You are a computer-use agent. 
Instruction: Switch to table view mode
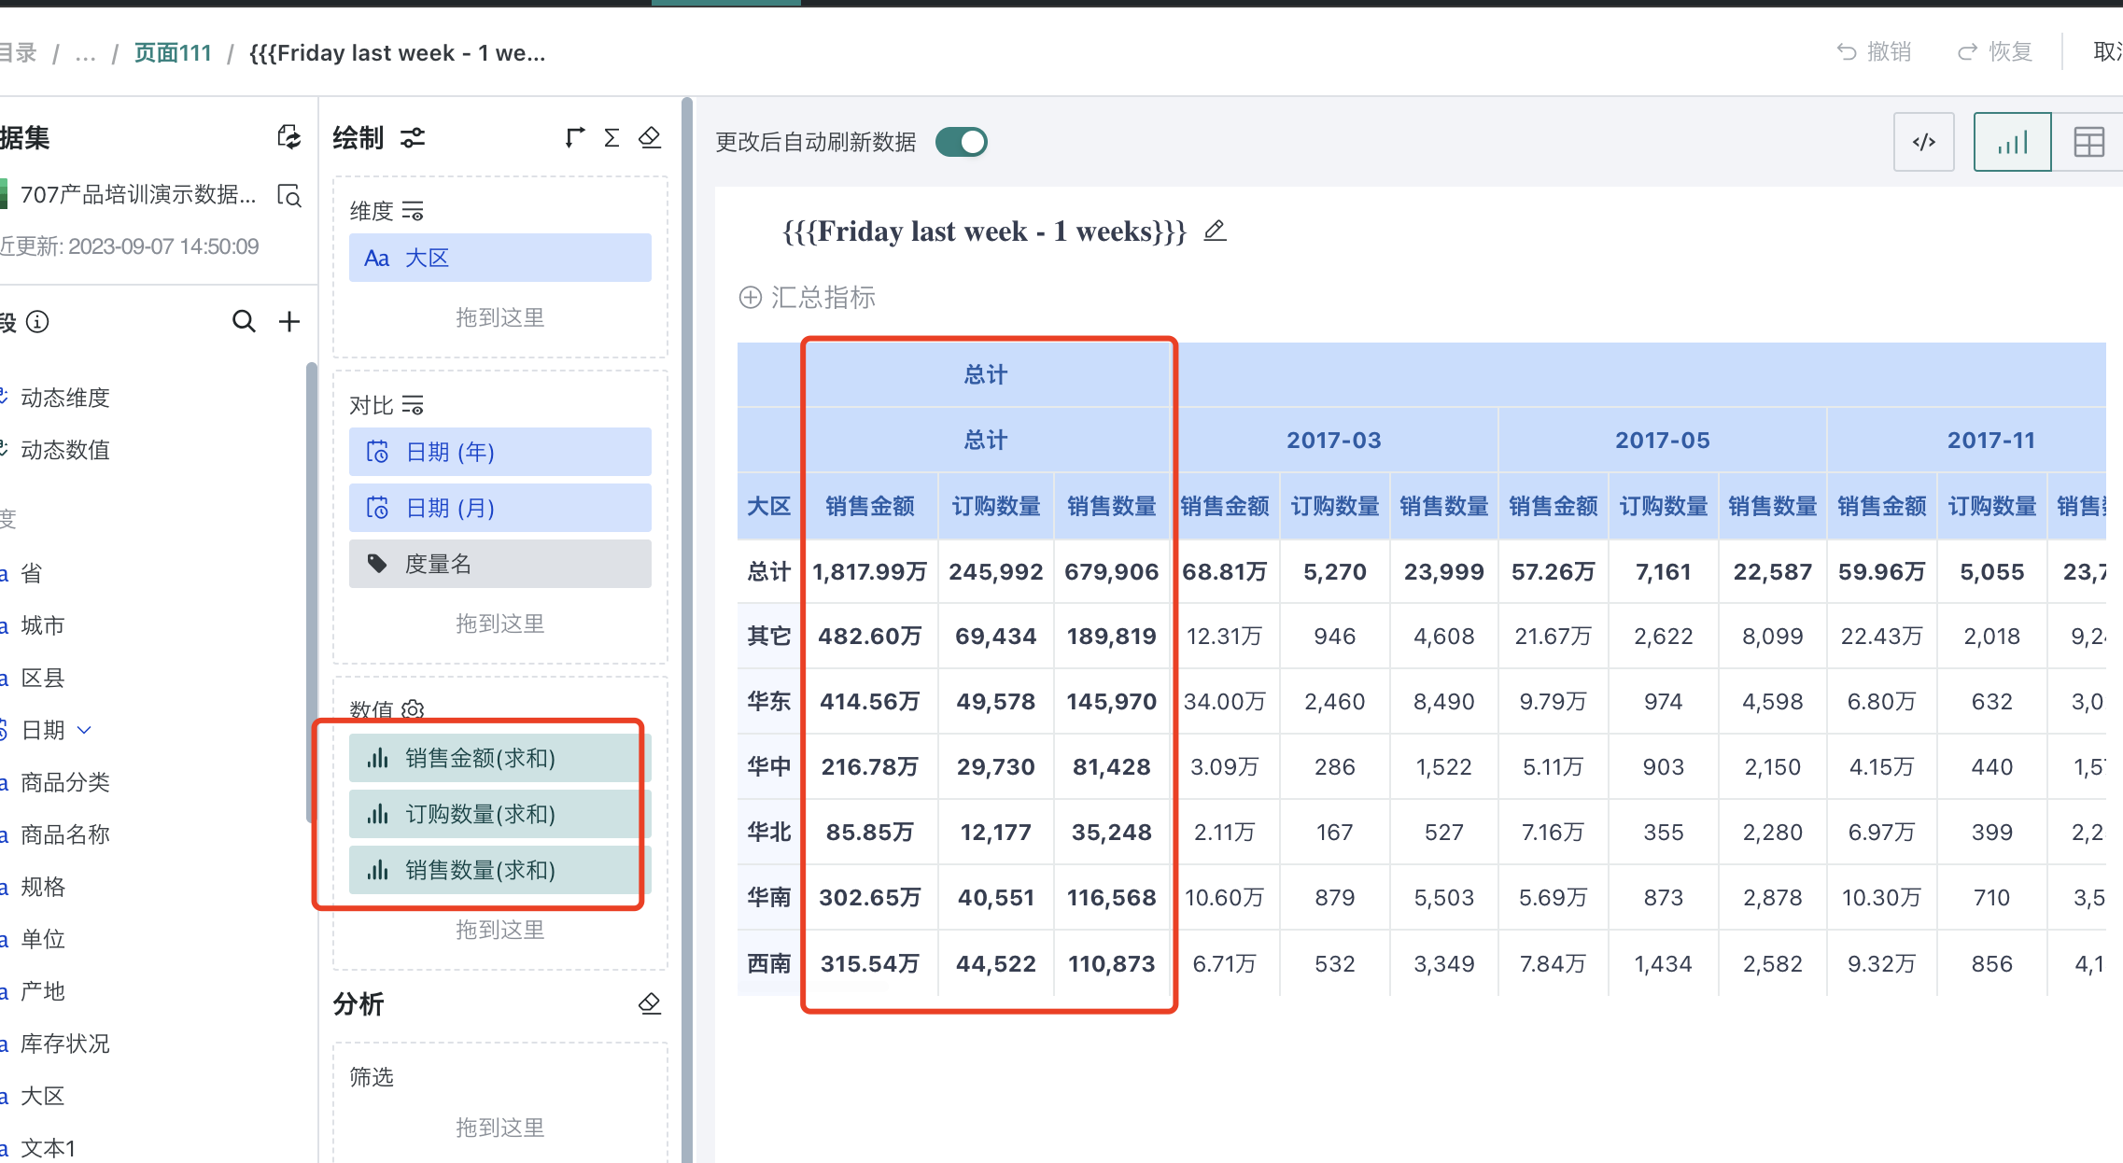(2088, 142)
